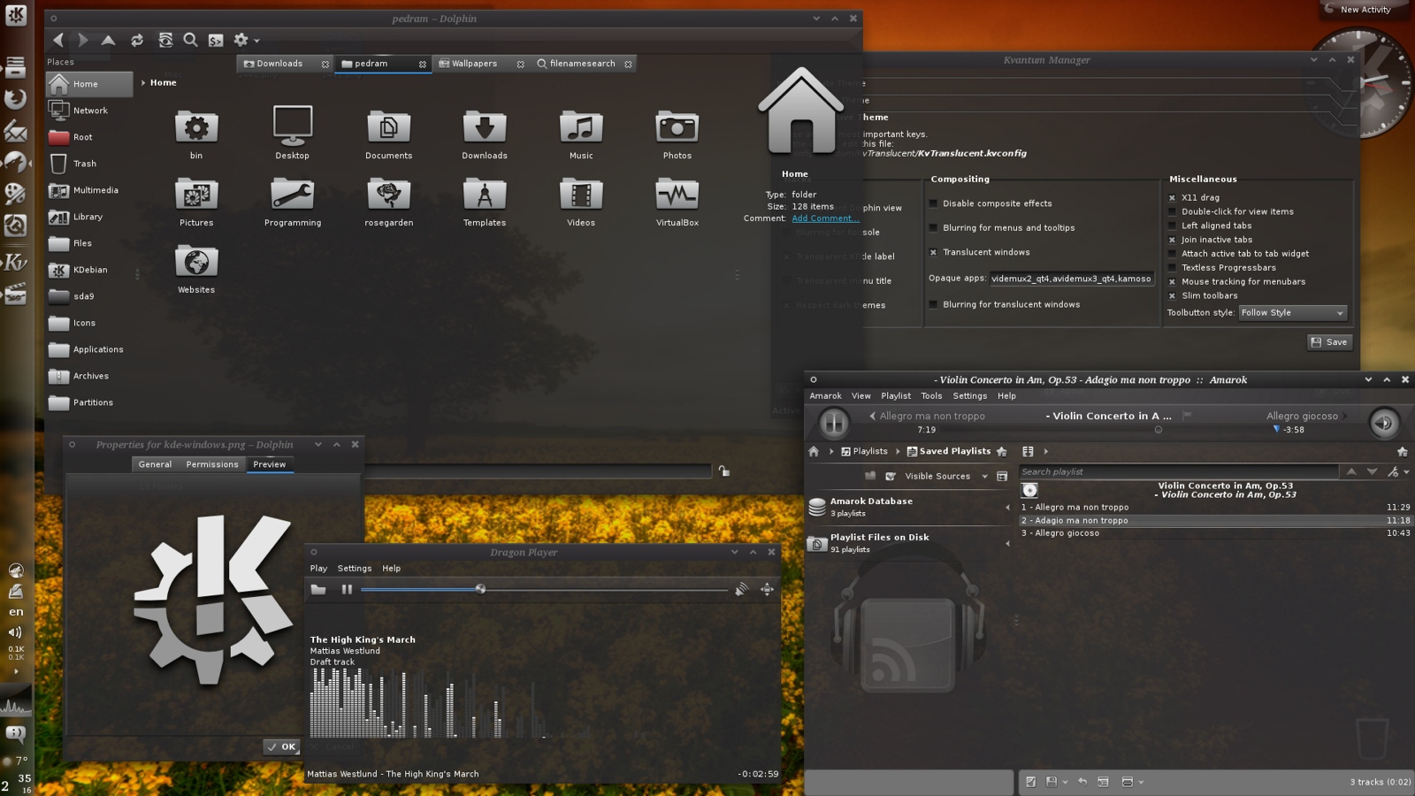Viewport: 1415px width, 796px height.
Task: Reload the Dolphin folder view
Action: coord(137,40)
